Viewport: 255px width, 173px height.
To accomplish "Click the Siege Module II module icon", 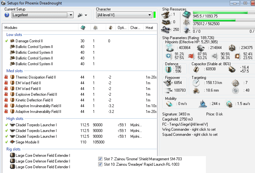I will (13, 142).
